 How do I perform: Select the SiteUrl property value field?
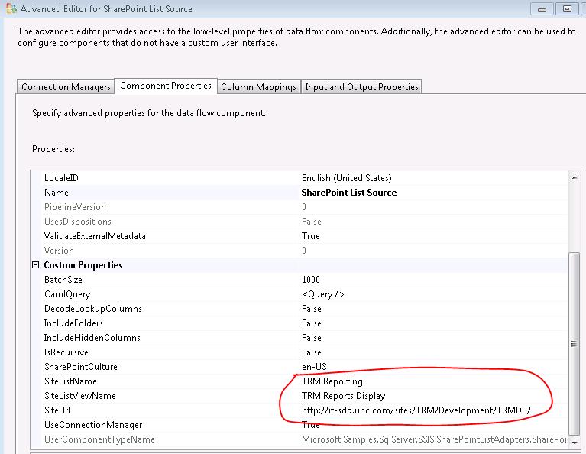(415, 410)
